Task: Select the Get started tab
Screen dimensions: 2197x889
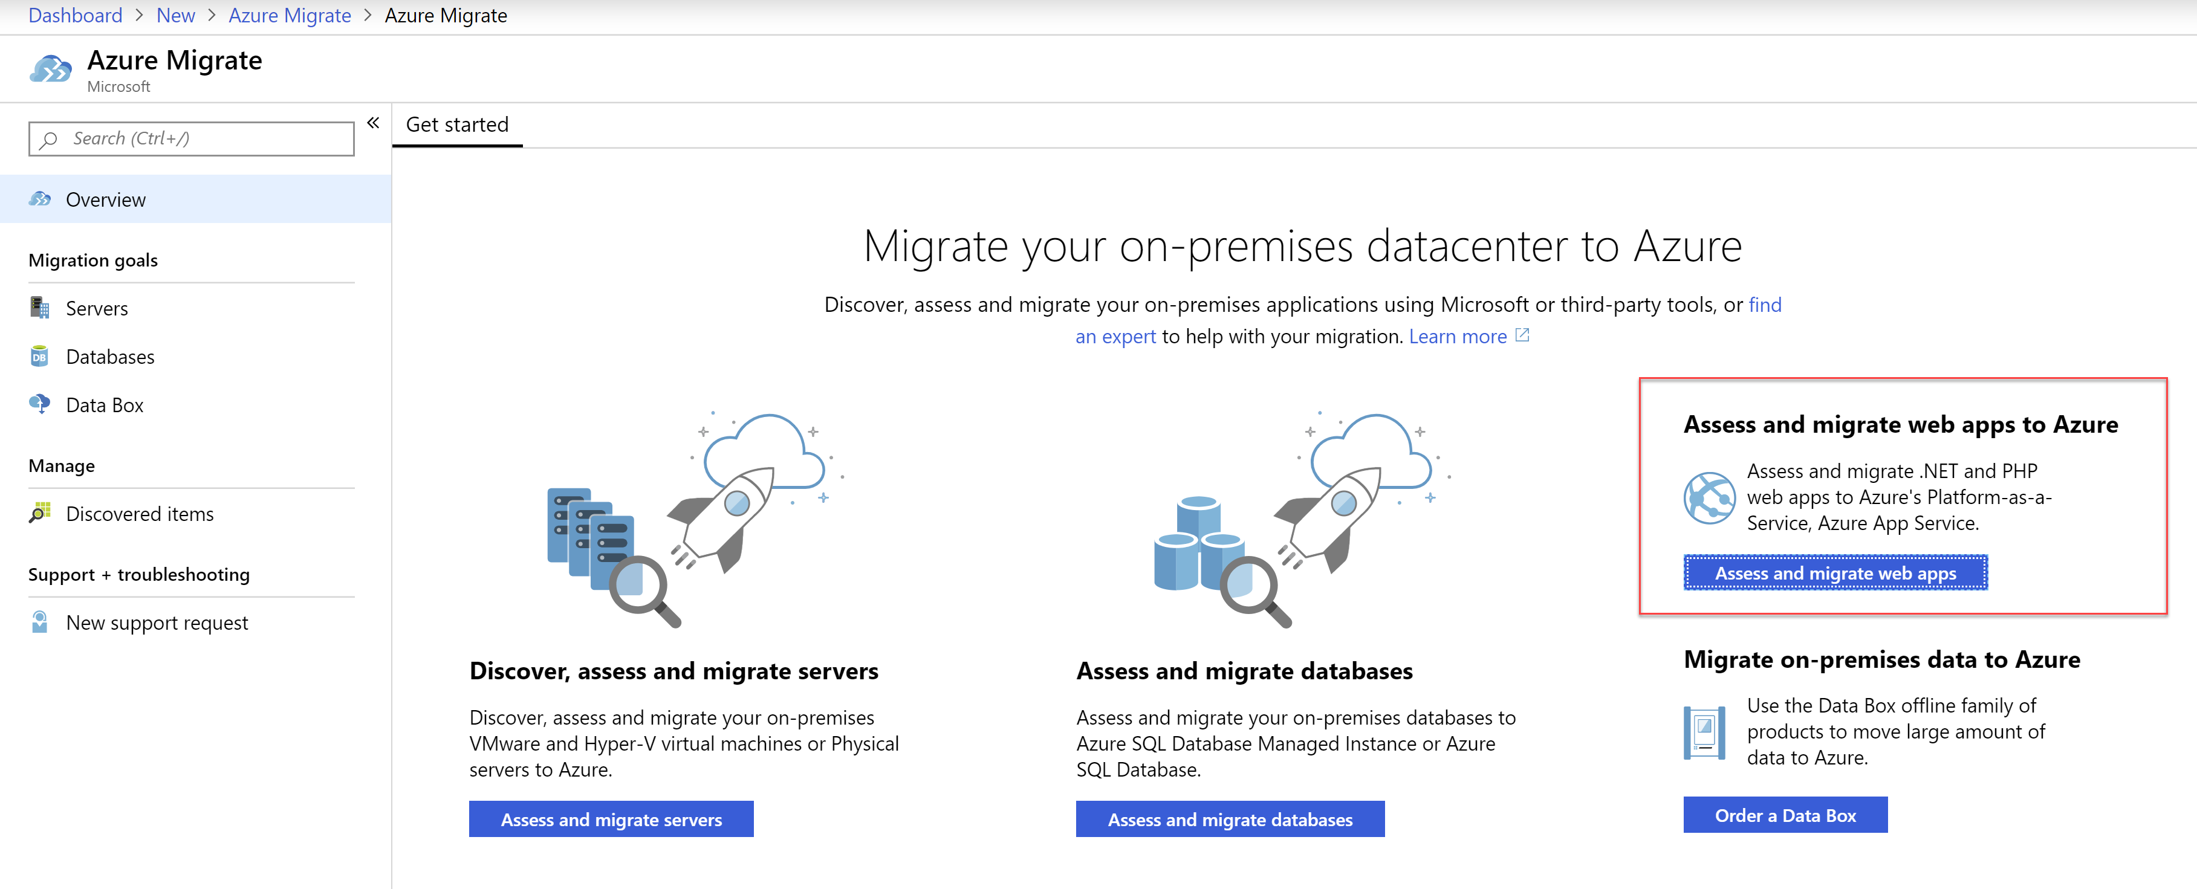Action: point(457,125)
